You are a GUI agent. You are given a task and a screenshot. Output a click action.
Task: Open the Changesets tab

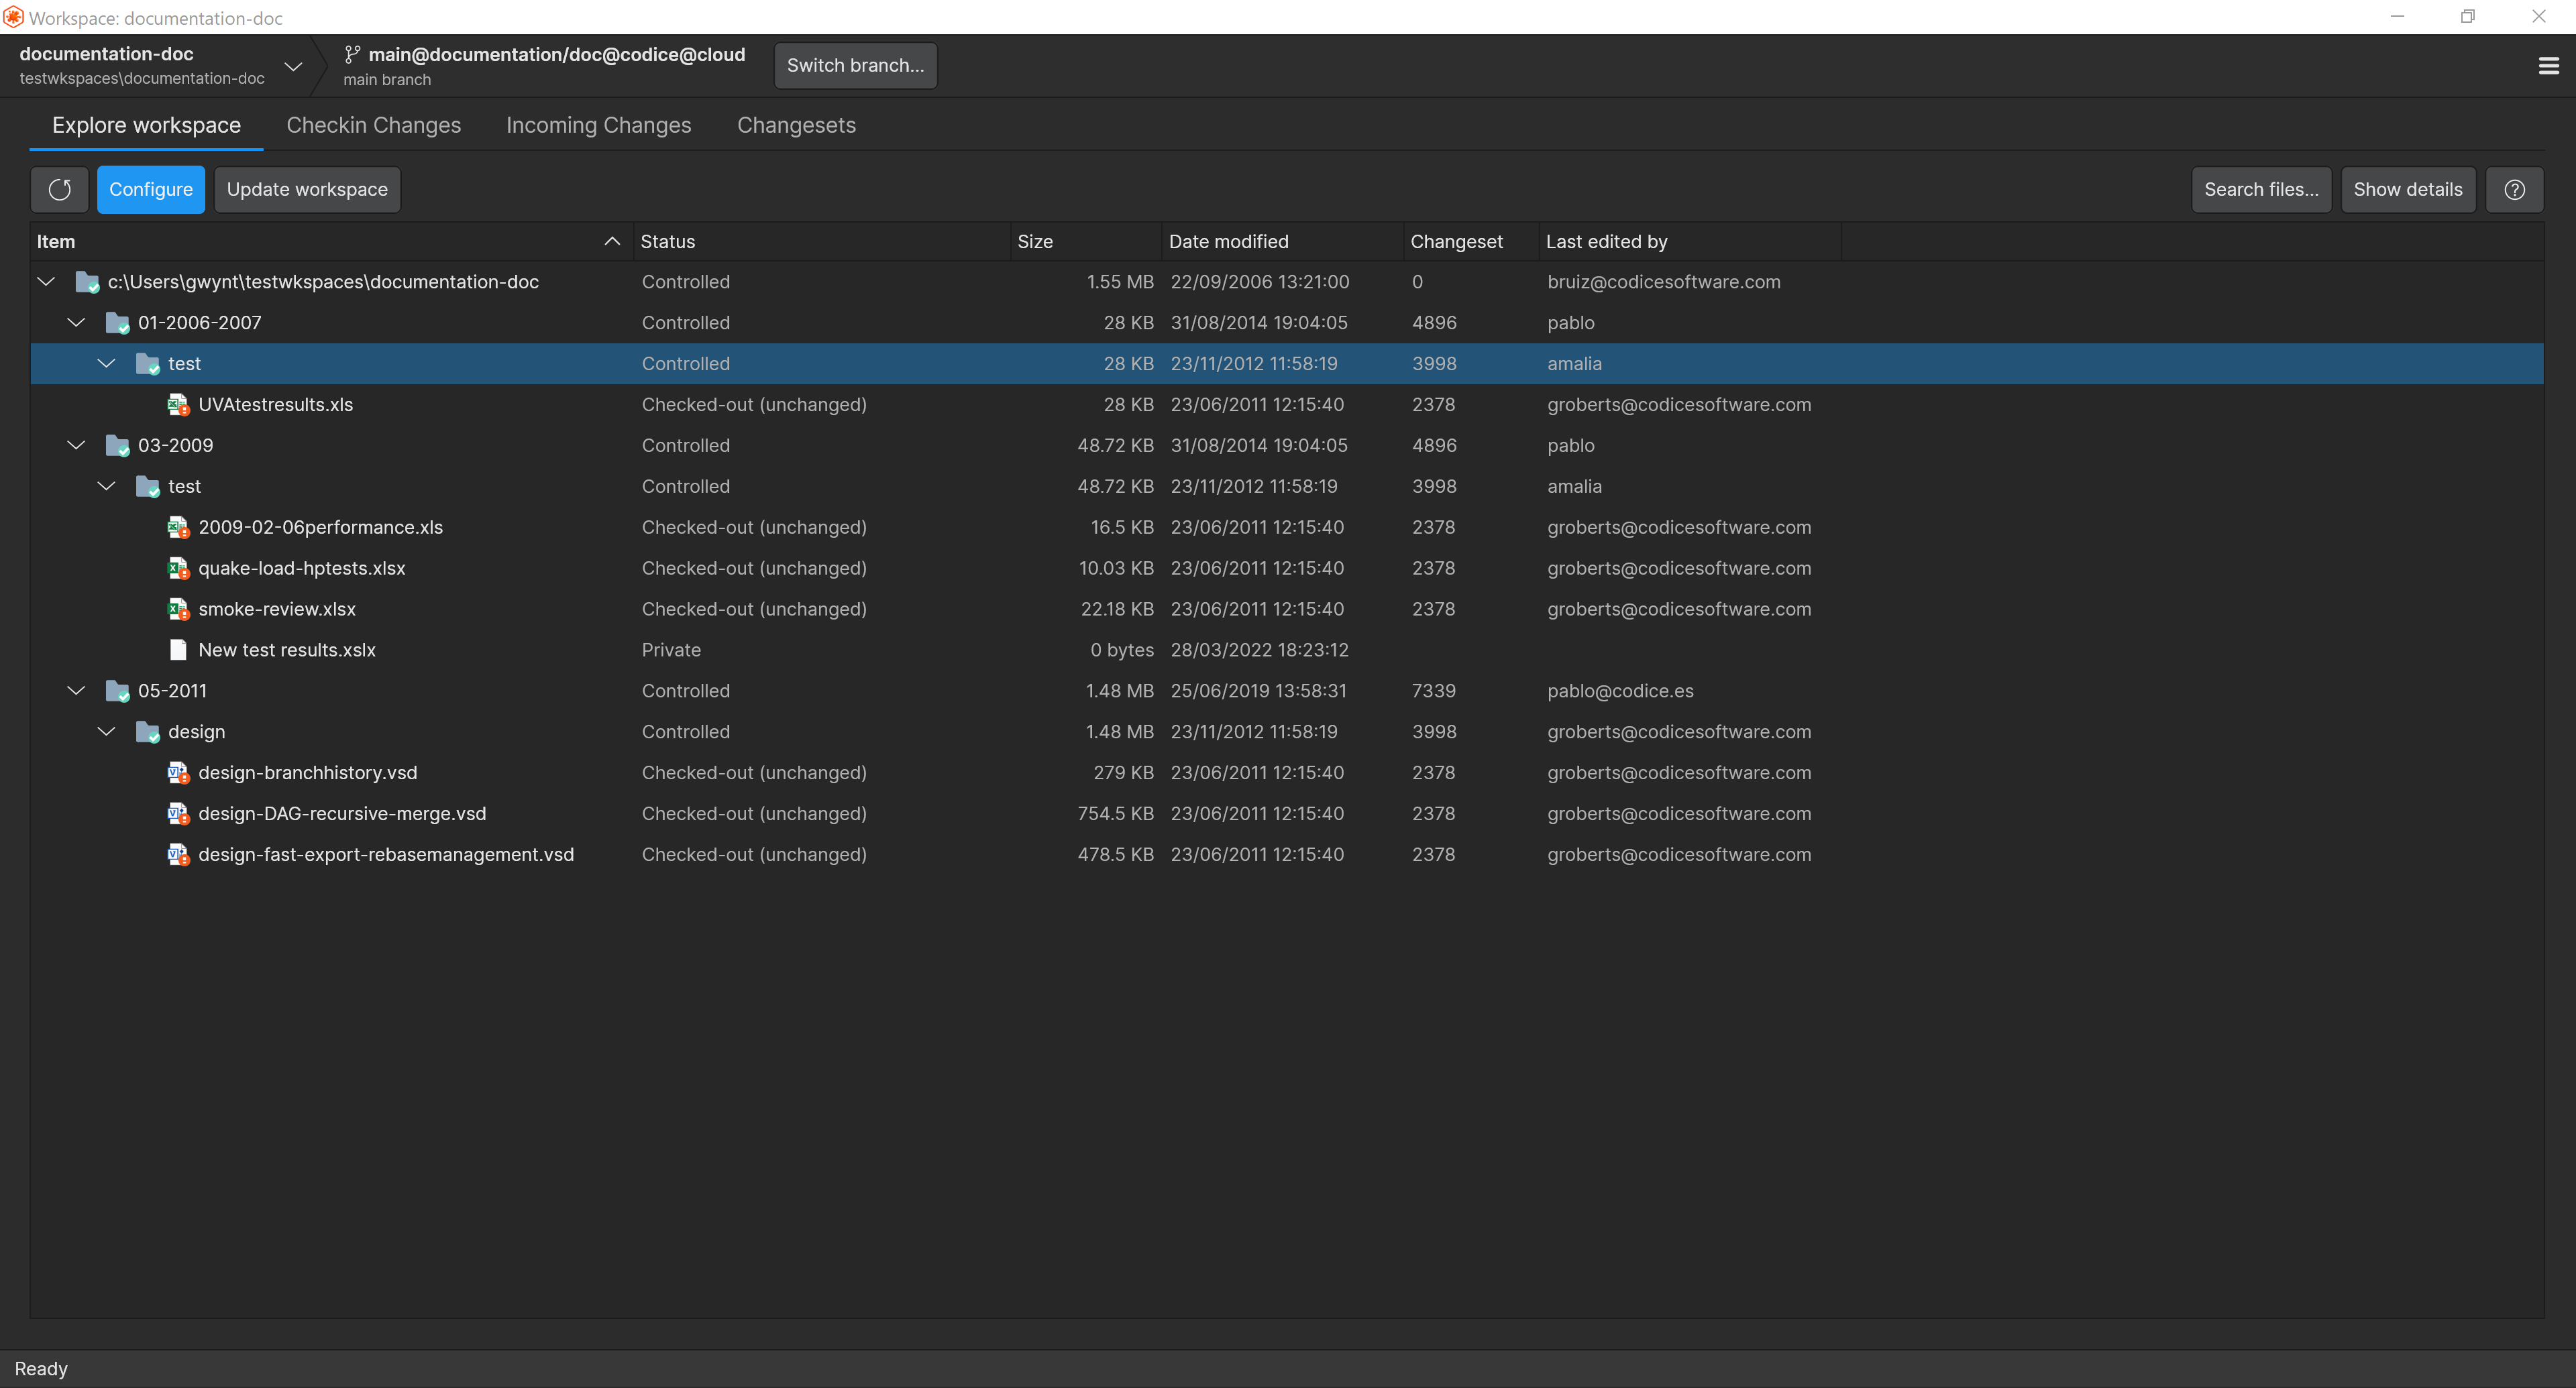tap(796, 125)
